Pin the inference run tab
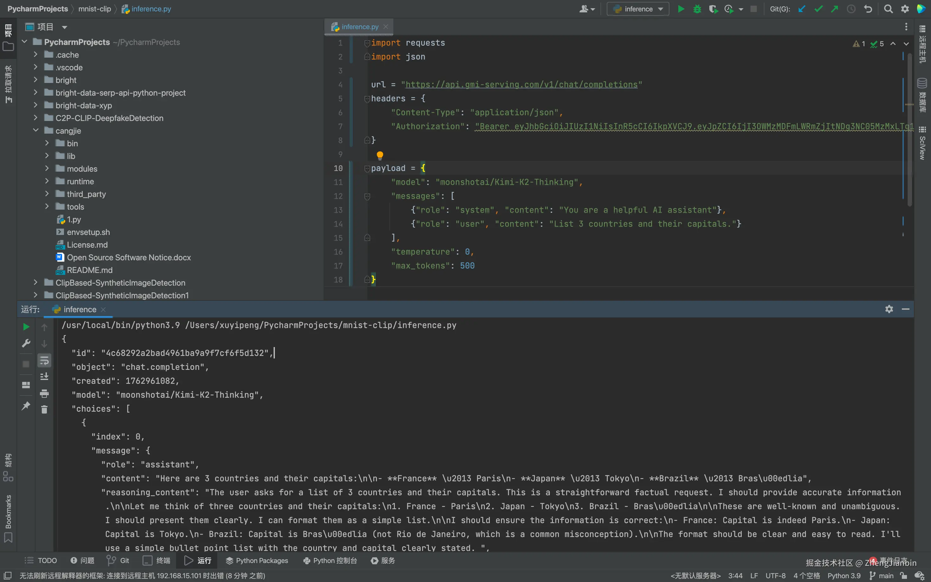 (x=26, y=406)
